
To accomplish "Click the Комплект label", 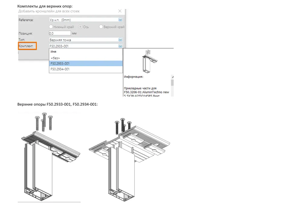I will [x=26, y=46].
